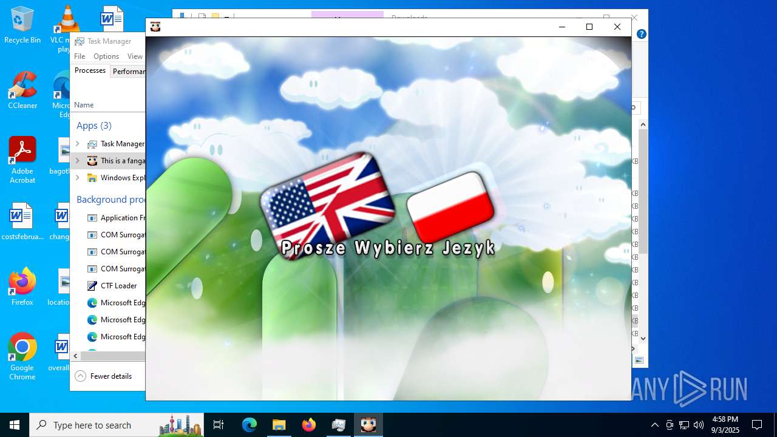Choose the Polish language flag
This screenshot has height=437, width=777.
450,207
